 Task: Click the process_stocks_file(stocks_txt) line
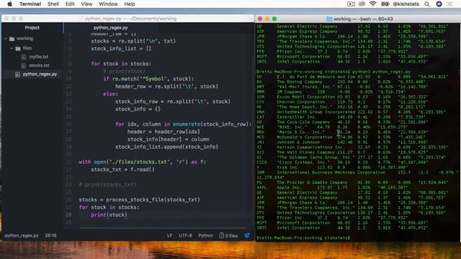(x=139, y=200)
